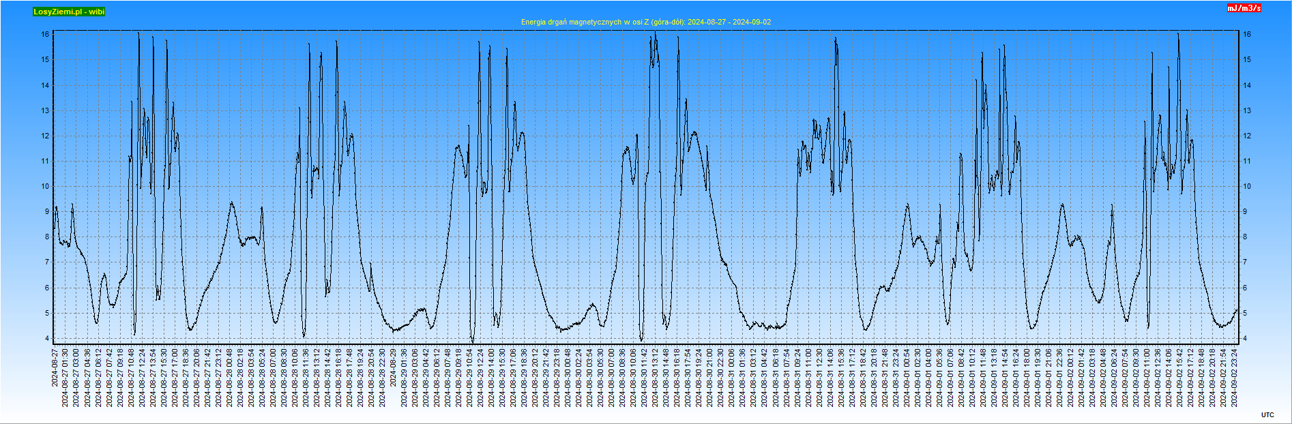Select the 2024-08-29 17:06 time label
Viewport: 1292px width, 424px height.
pos(514,377)
